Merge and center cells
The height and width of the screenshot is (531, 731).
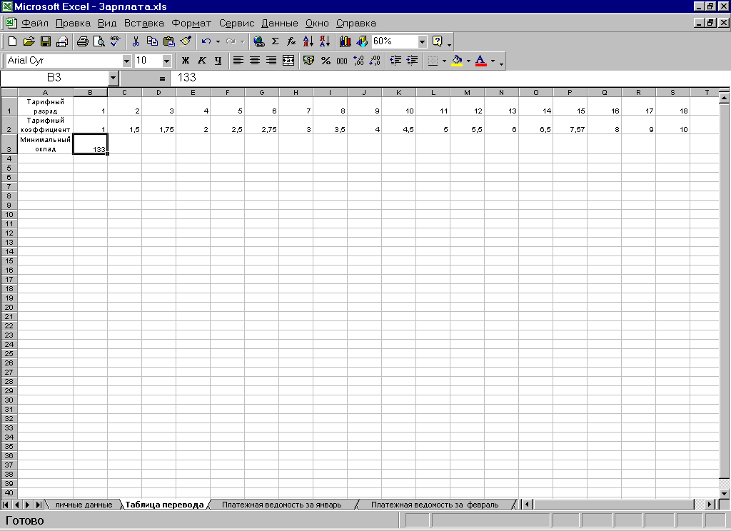pyautogui.click(x=288, y=61)
